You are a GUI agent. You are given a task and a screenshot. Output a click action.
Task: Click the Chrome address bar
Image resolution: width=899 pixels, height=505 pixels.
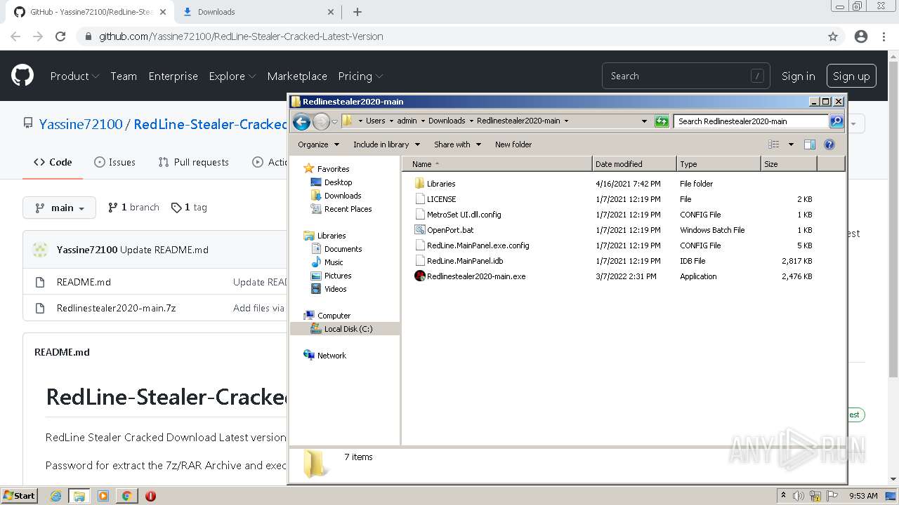[x=449, y=36]
